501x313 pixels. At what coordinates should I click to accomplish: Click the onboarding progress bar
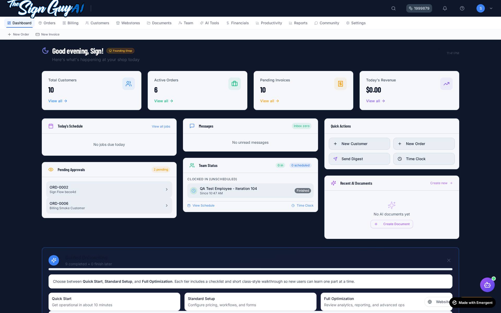click(x=250, y=269)
